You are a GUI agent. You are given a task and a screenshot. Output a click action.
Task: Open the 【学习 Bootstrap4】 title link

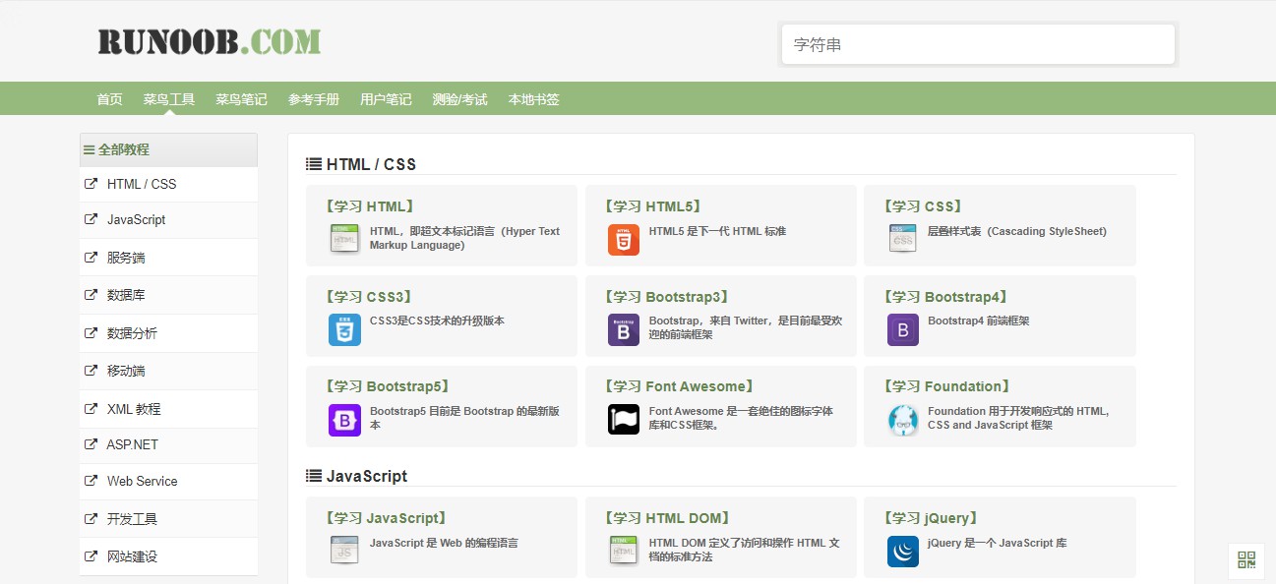click(945, 297)
